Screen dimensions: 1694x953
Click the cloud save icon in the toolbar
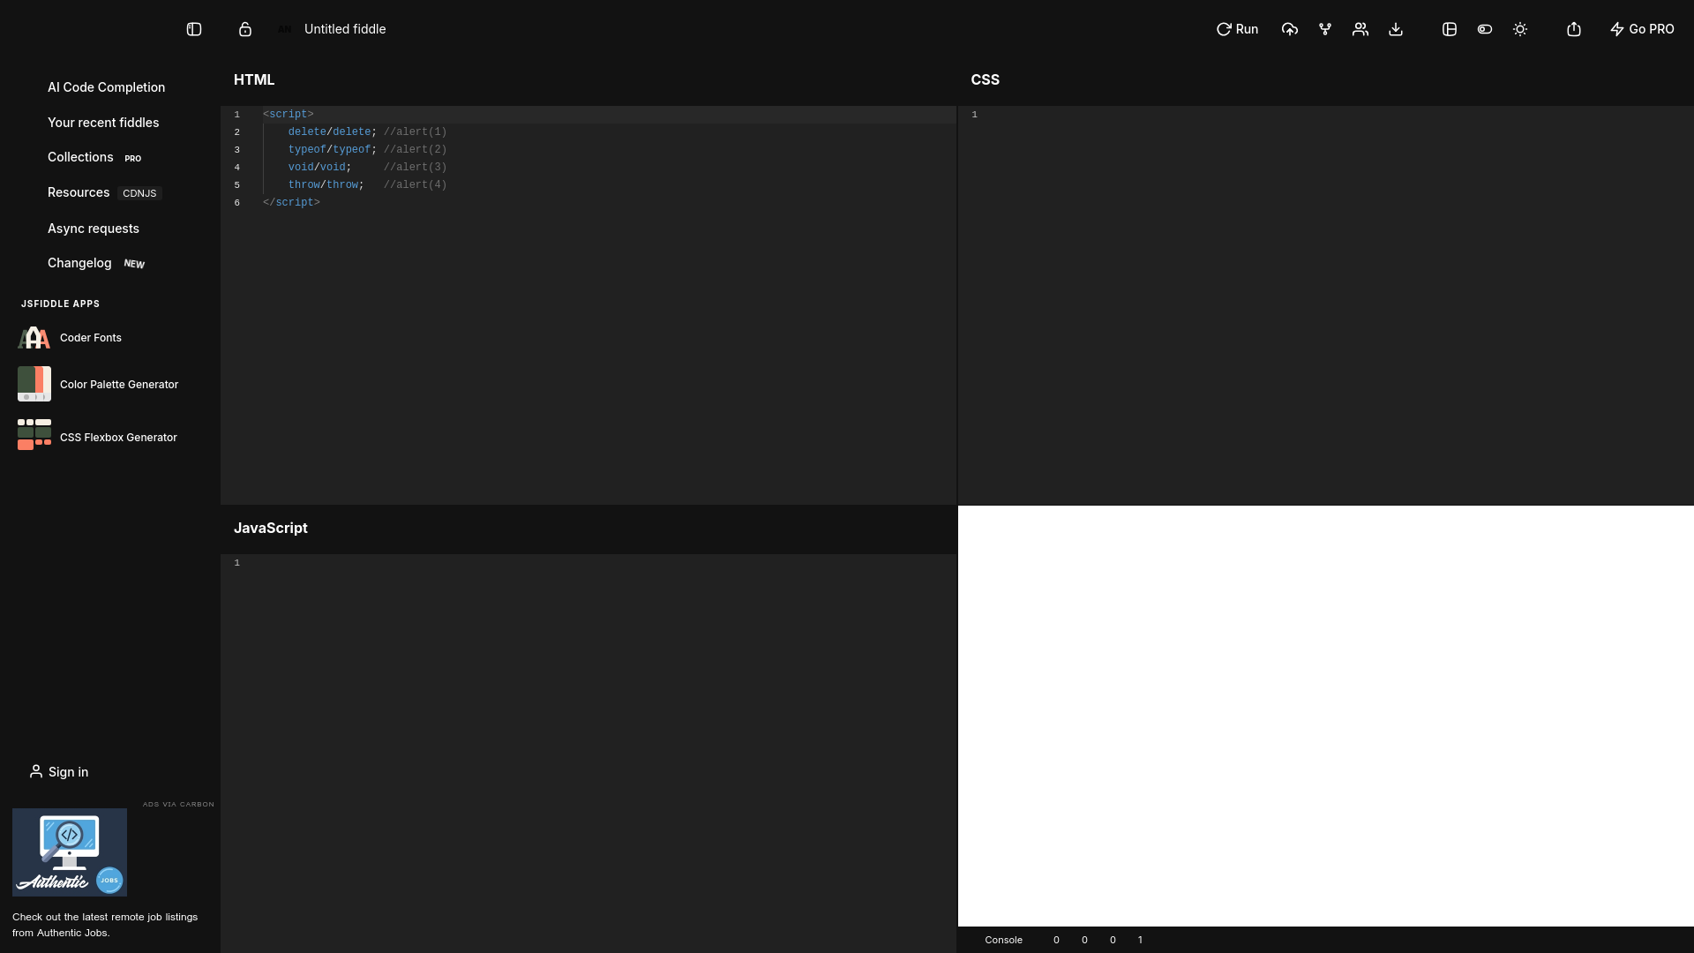1289,29
